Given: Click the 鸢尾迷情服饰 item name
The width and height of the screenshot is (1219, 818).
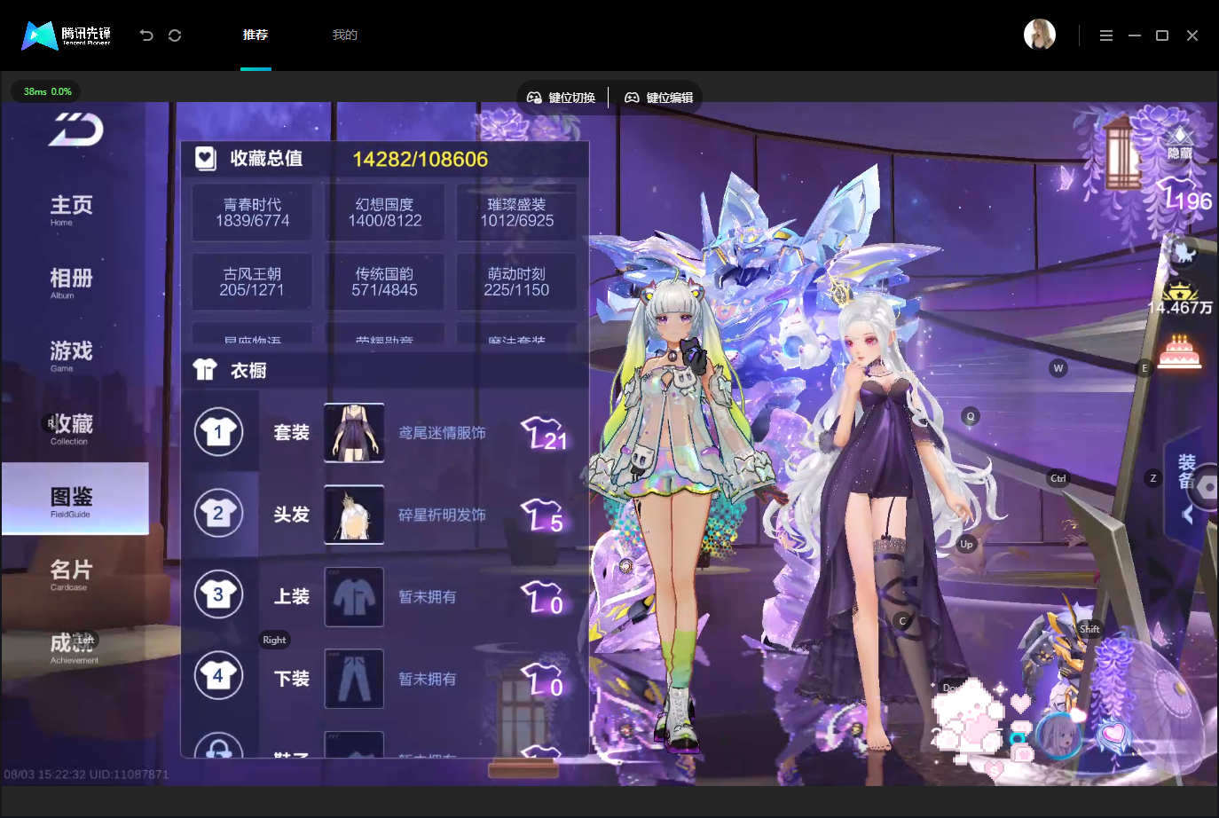Looking at the screenshot, I should (442, 433).
